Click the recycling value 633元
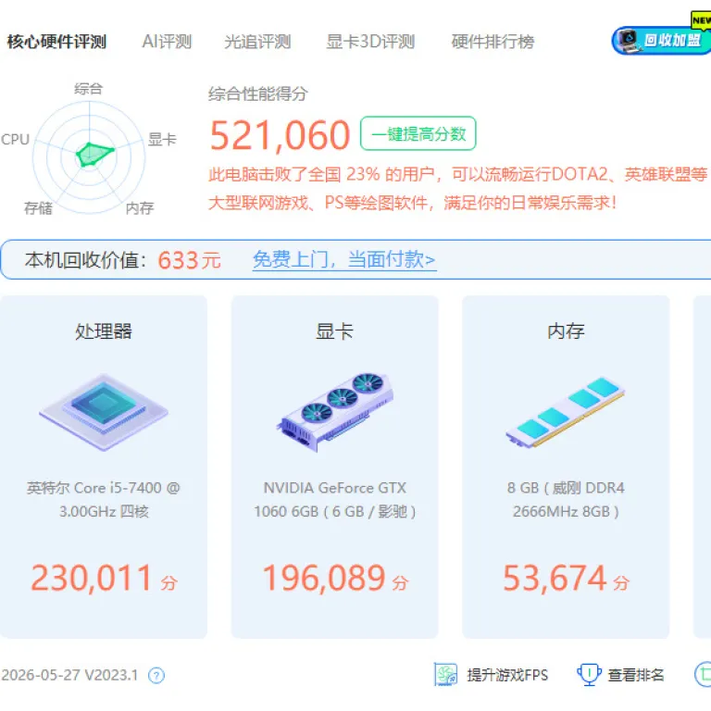 pos(189,260)
